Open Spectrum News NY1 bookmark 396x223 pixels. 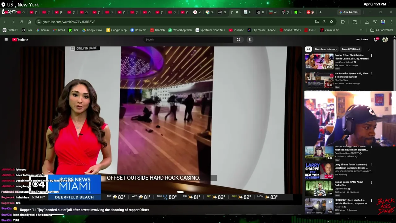tap(210, 30)
